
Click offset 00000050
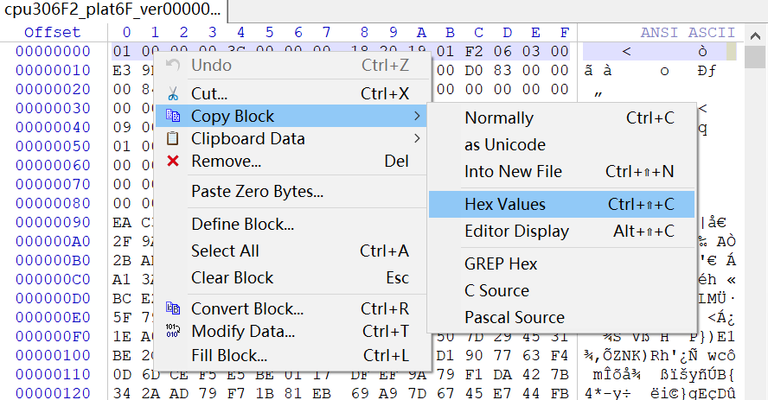click(x=53, y=146)
